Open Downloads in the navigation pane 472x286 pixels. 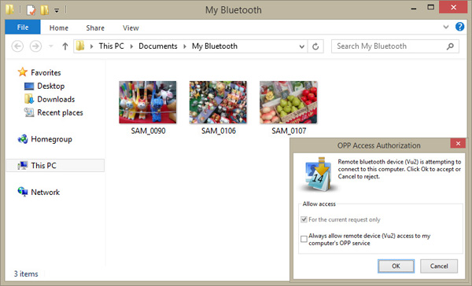(56, 99)
